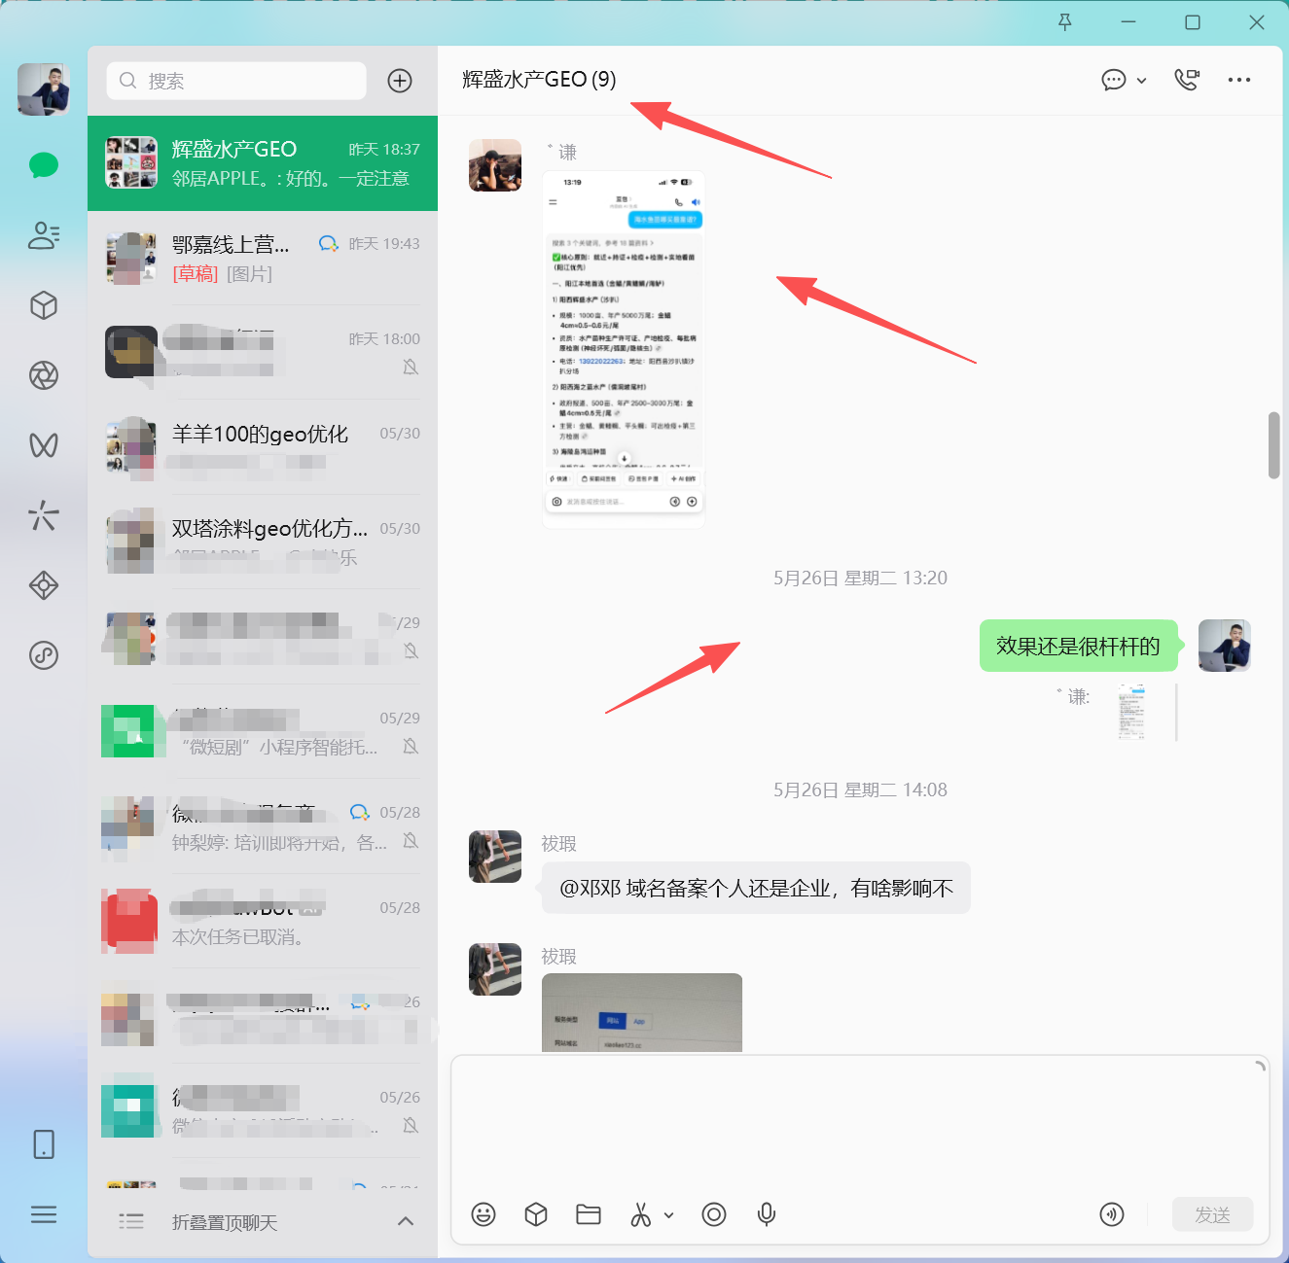Click own avatar beside green message
Screen dimensions: 1289x1263
pos(1224,646)
